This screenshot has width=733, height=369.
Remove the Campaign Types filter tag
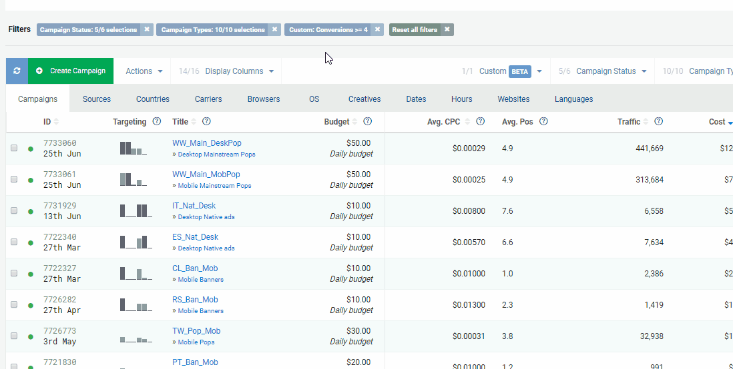[274, 29]
